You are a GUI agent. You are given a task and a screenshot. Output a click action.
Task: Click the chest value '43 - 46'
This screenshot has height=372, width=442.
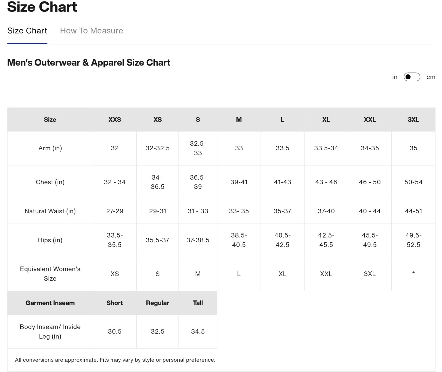click(x=326, y=182)
